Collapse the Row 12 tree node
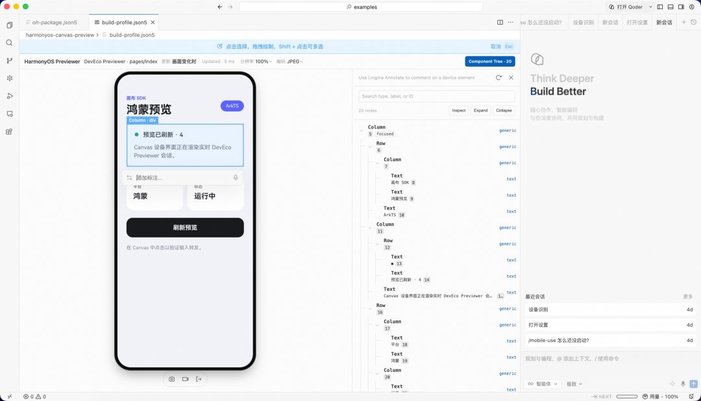 pyautogui.click(x=377, y=243)
